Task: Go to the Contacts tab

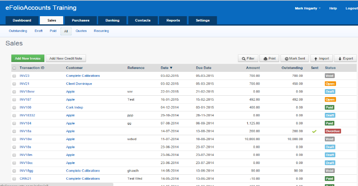Action: tap(142, 20)
